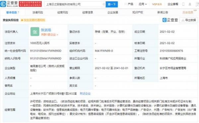The image size is (199, 123).
Task: Select unified credit code 91310105MA1FWN990D
Action: coord(46,51)
